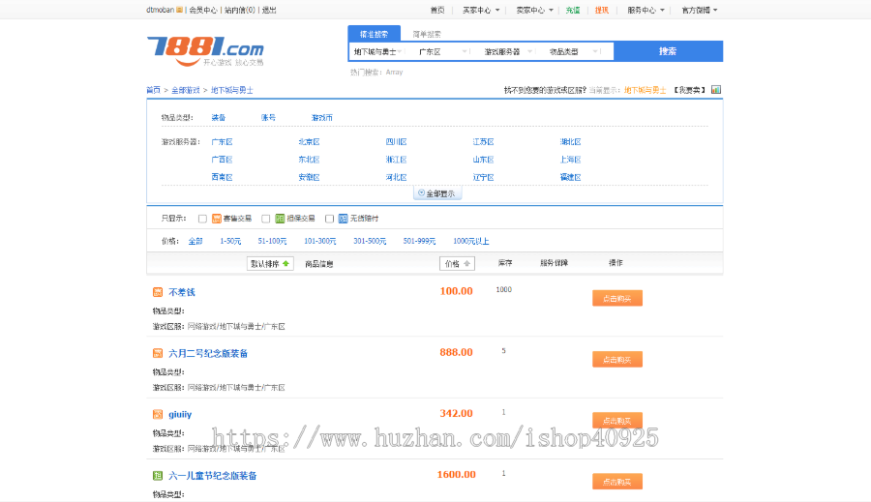Click the orange icon beside giuiiy listing
The height and width of the screenshot is (502, 871).
click(158, 414)
